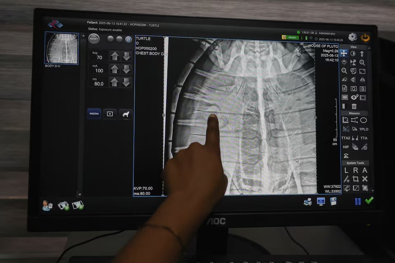Select the dog animal type button
The height and width of the screenshot is (263, 395).
click(125, 114)
